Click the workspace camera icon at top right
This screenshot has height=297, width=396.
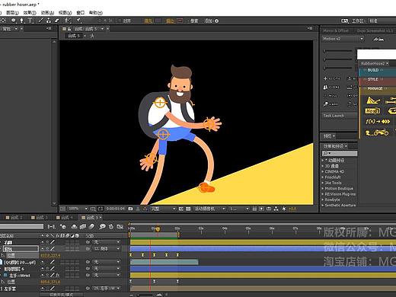pos(344,21)
